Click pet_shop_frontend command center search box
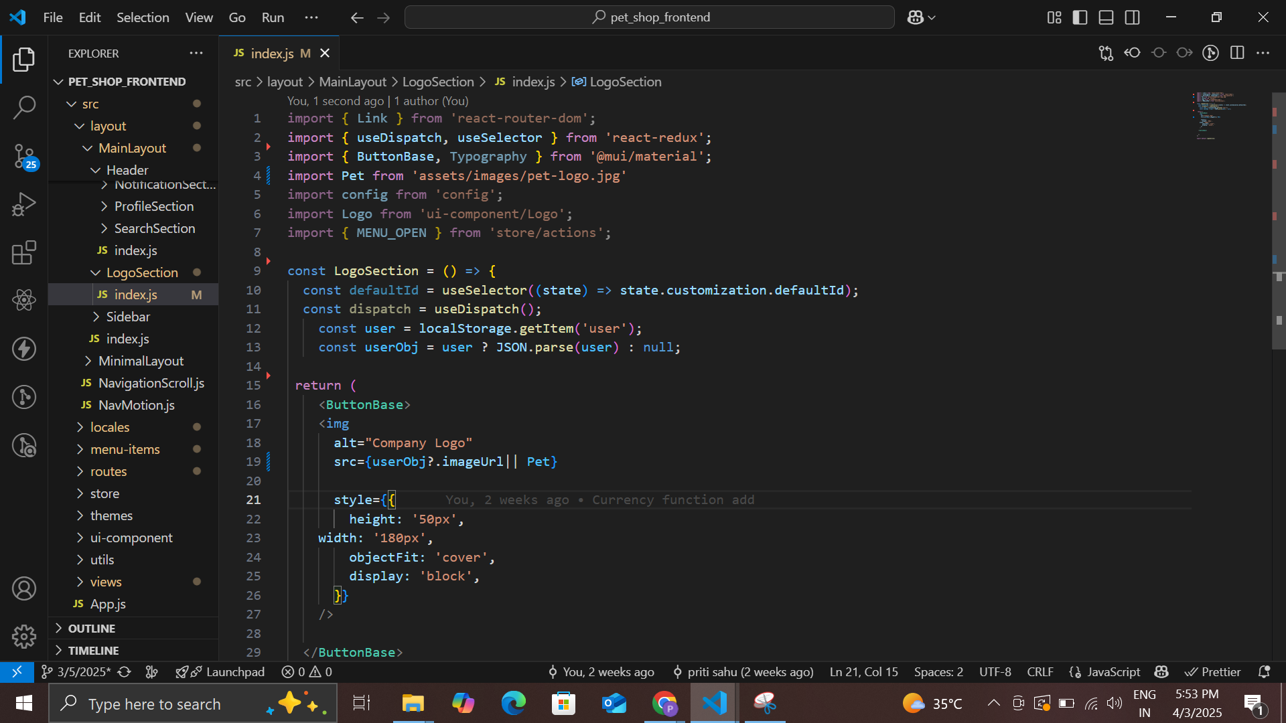 pos(650,17)
